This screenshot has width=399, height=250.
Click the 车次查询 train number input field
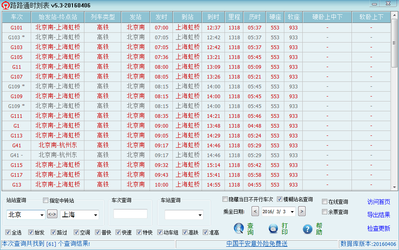(x=130, y=214)
